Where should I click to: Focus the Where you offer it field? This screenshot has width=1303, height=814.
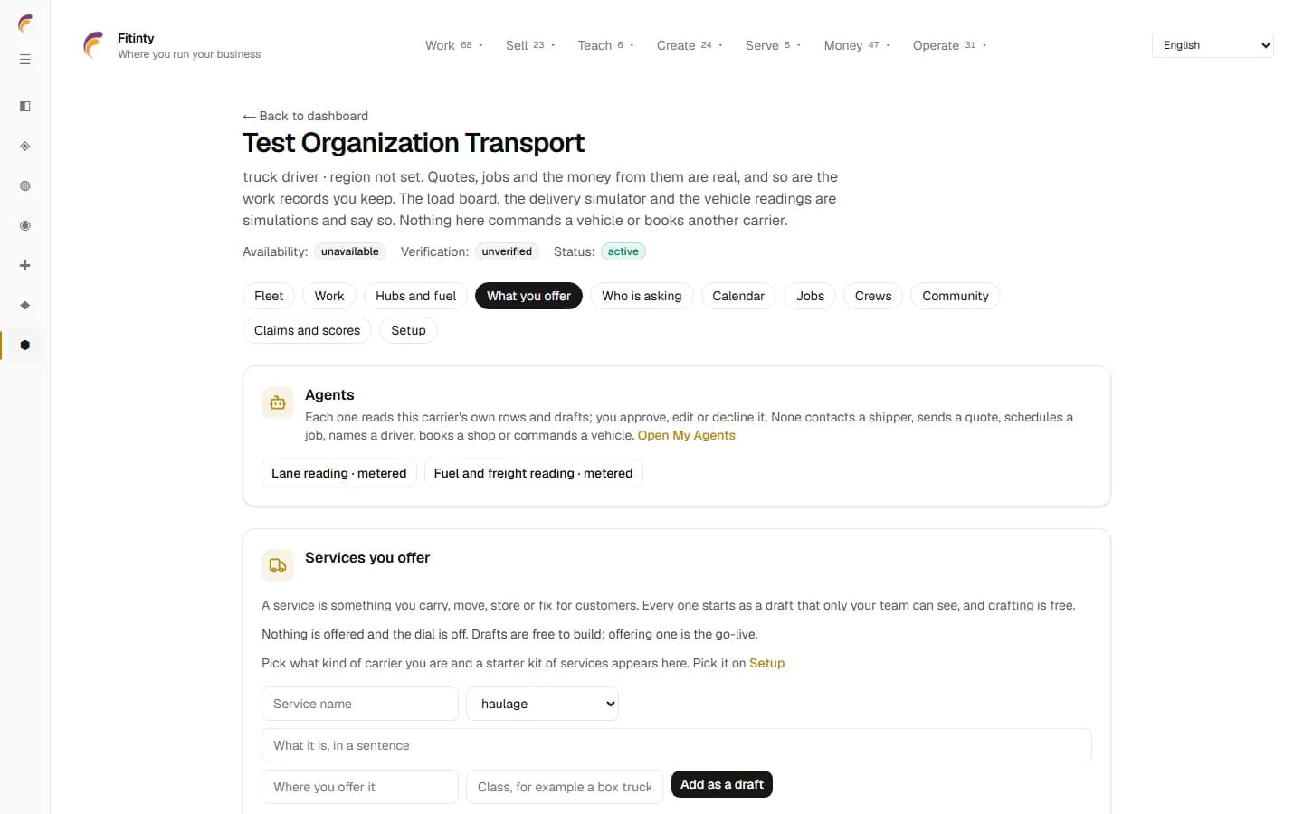360,787
